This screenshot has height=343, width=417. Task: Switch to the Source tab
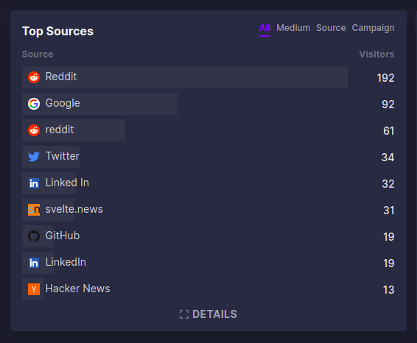click(x=331, y=28)
